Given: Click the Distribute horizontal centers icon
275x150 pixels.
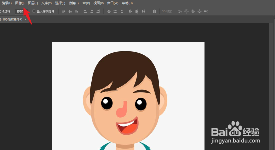Looking at the screenshot, I should coord(137,11).
